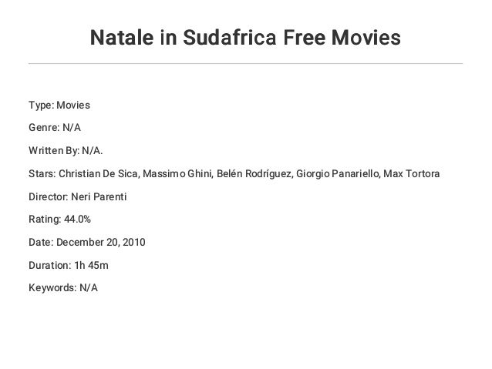Click the word Sudafrica in the title
Viewport: 492px width, 369px height.
(x=230, y=37)
